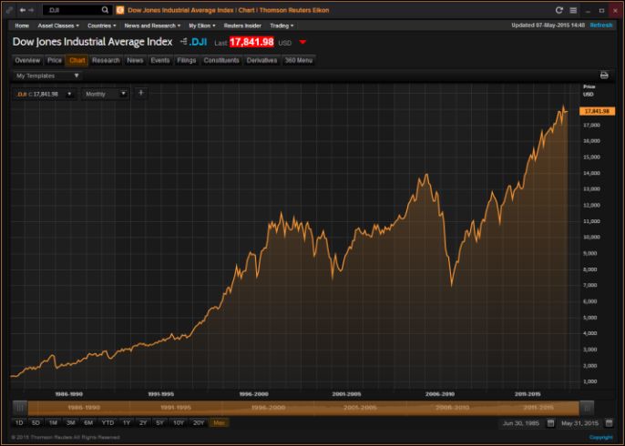Click the red down-arrow price indicator
Screen dimensions: 625x446
(302, 42)
